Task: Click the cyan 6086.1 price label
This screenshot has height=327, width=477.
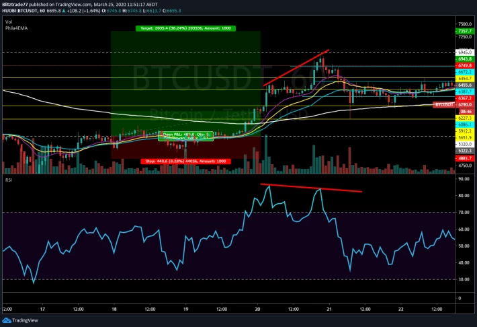Action: (464, 124)
